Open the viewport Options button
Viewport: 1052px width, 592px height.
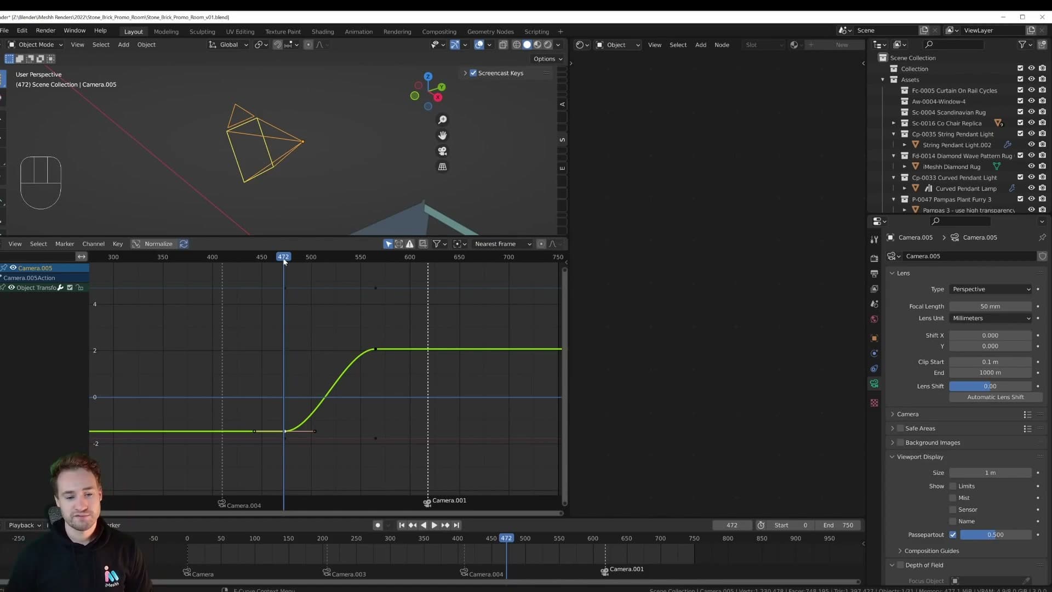pyautogui.click(x=548, y=59)
